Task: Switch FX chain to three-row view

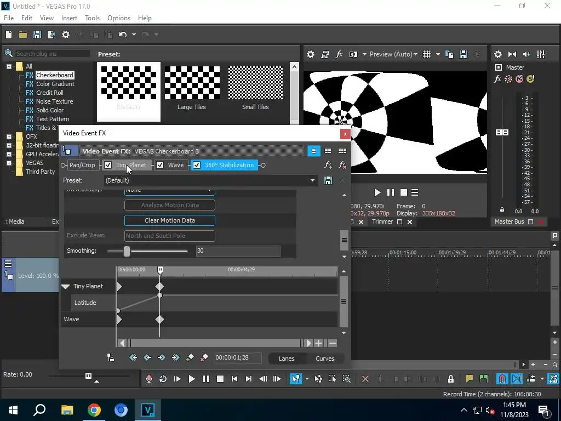Action: tap(342, 151)
